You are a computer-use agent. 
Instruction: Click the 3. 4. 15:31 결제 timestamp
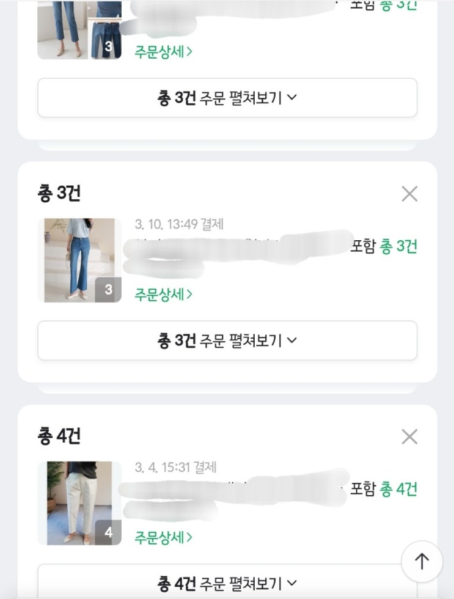point(176,468)
